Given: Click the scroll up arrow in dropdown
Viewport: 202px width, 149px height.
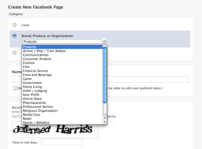Looking at the screenshot, I should 105,117.
